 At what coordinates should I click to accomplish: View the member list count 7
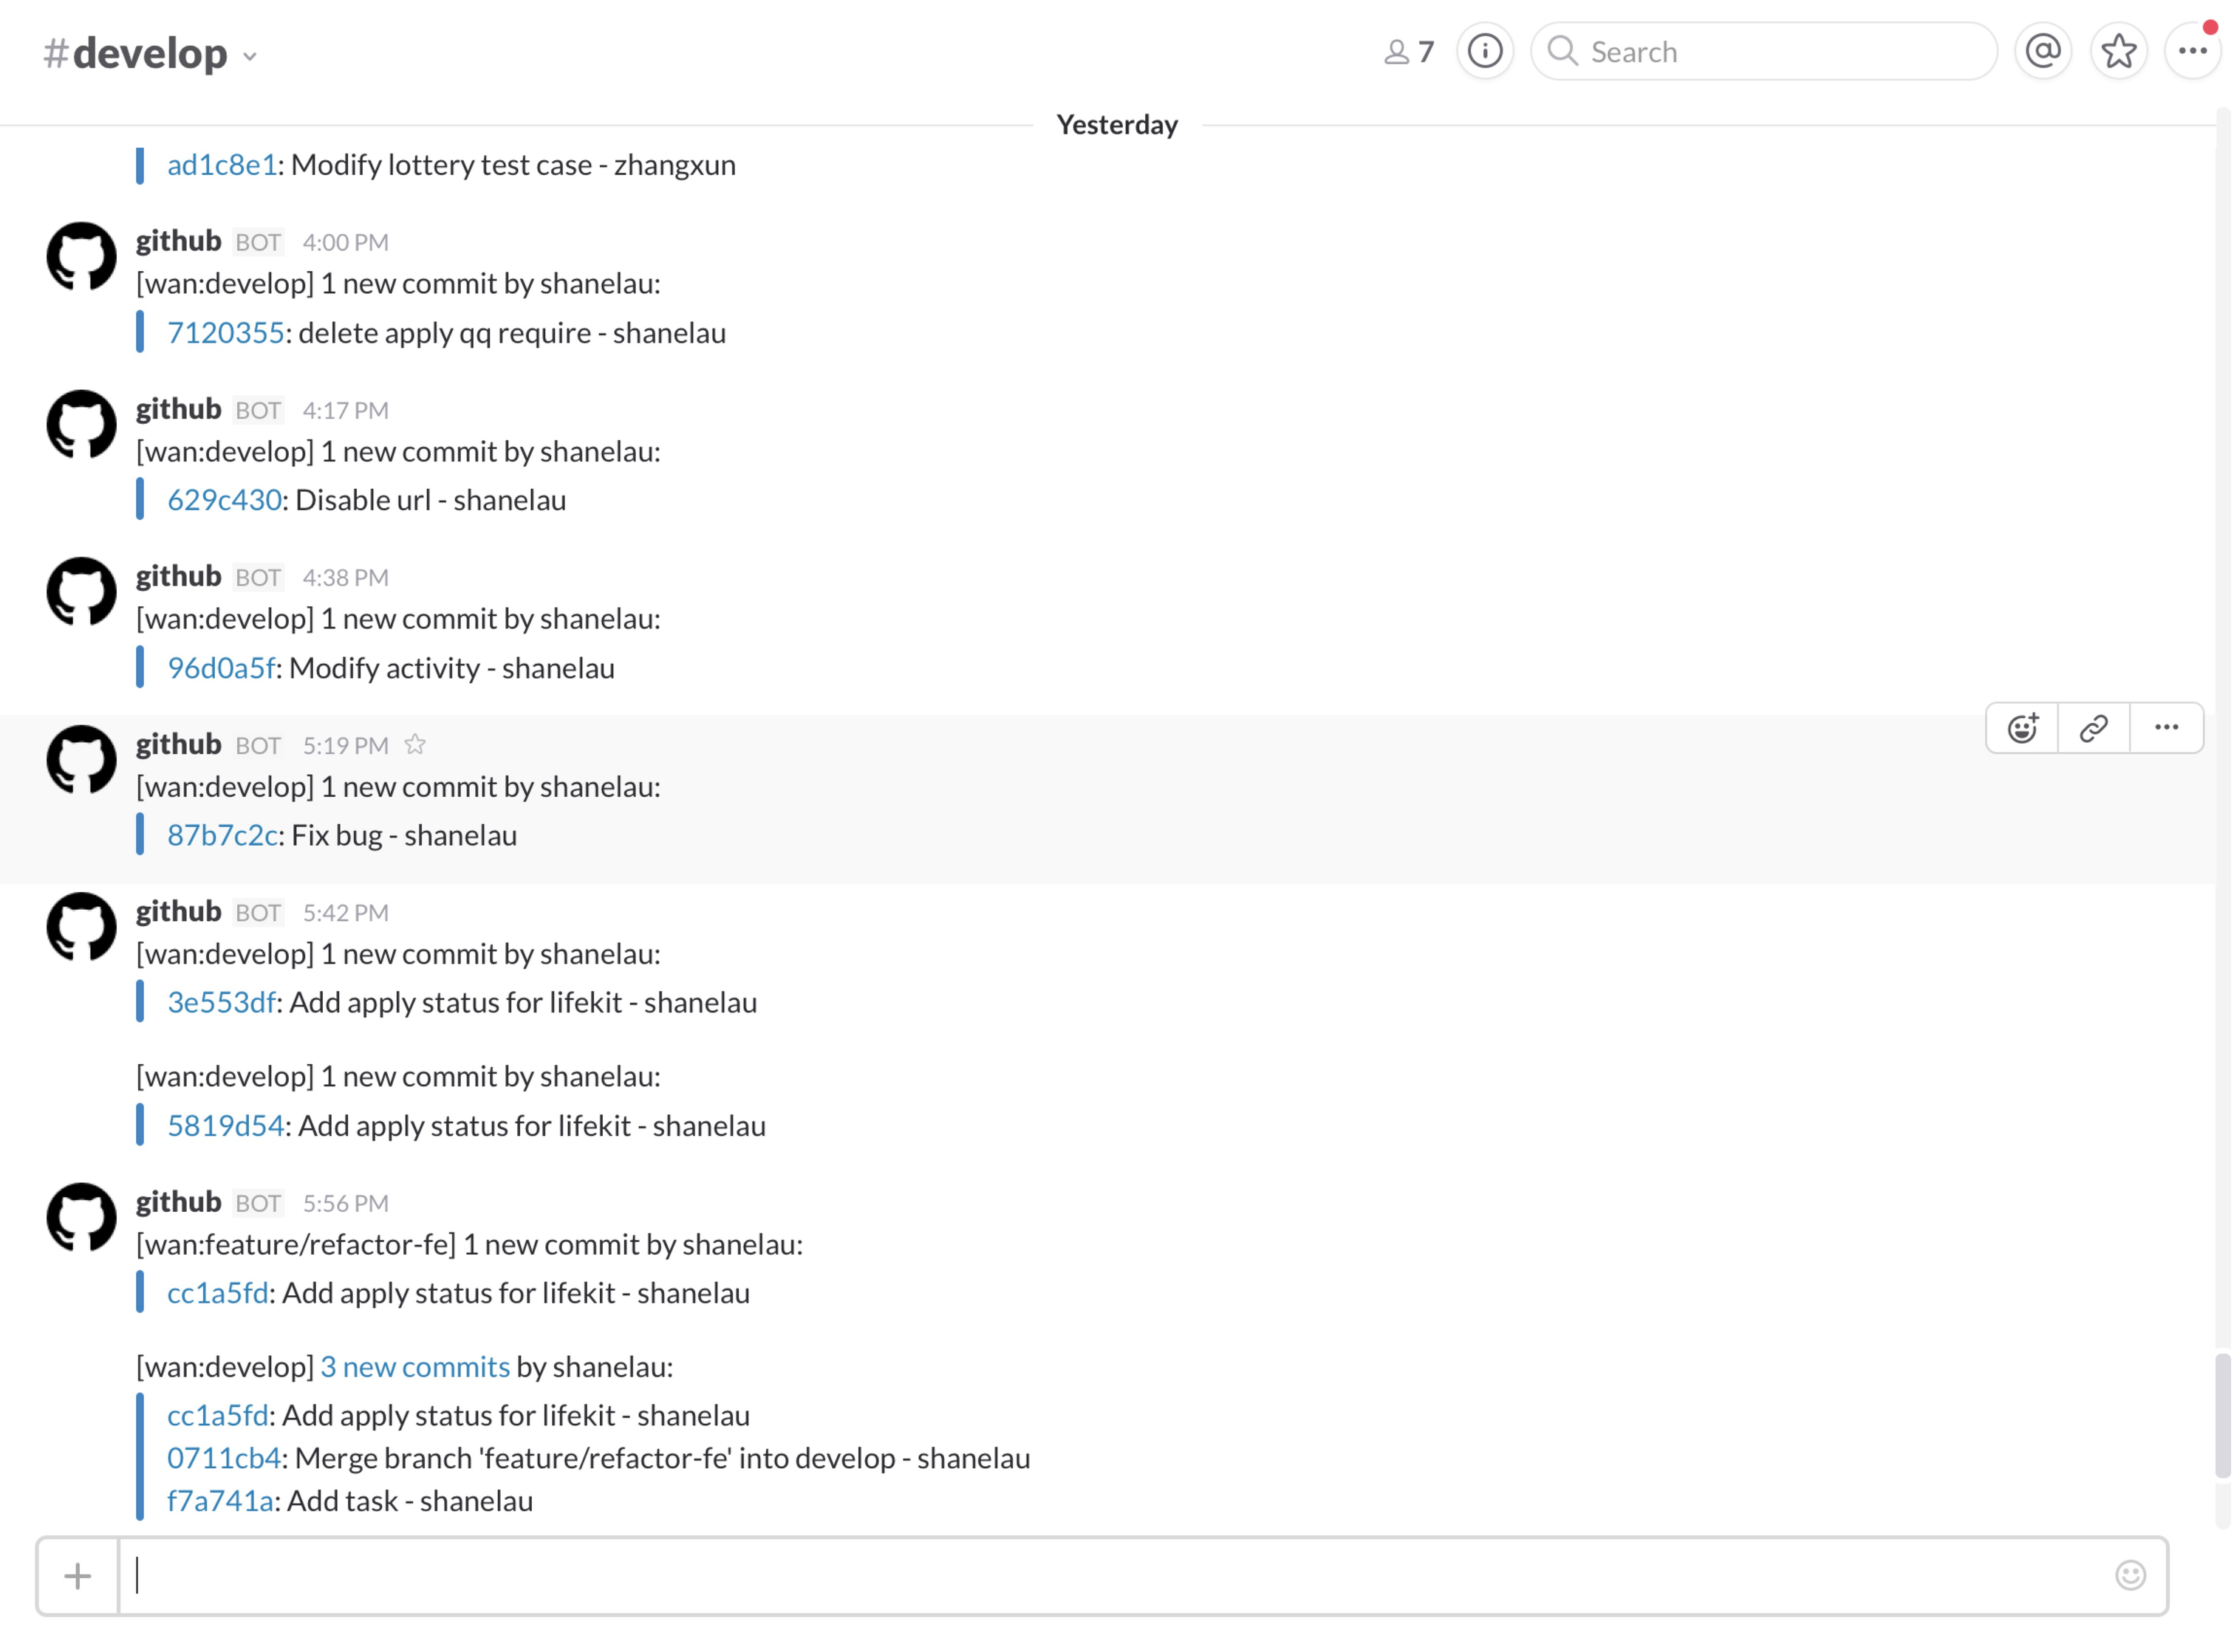[1409, 51]
